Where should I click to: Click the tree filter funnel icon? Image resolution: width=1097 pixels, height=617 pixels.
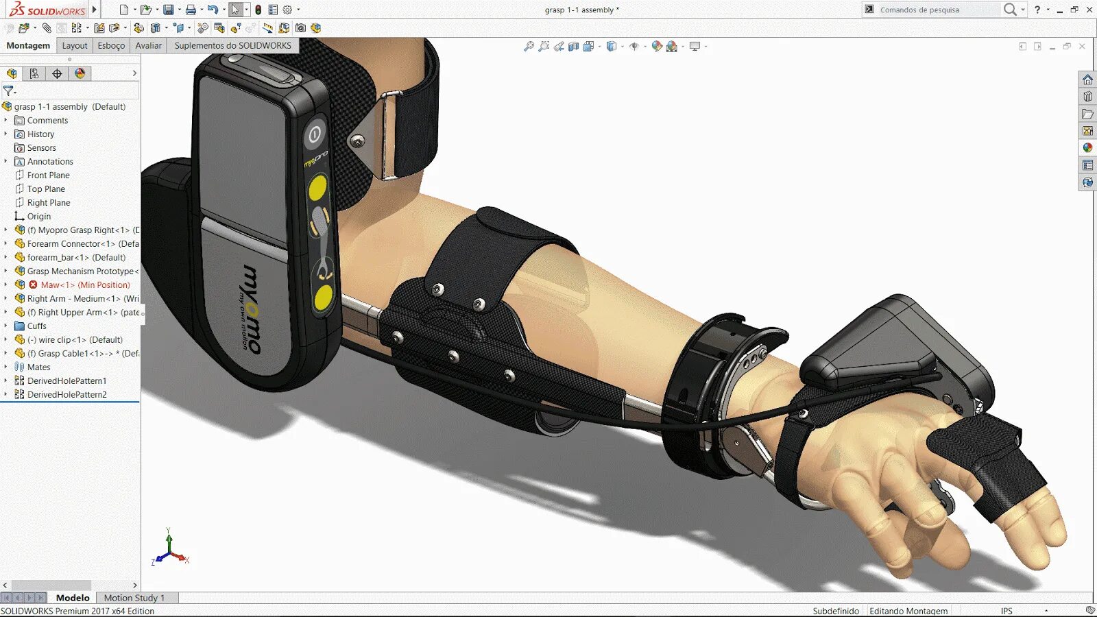click(9, 90)
